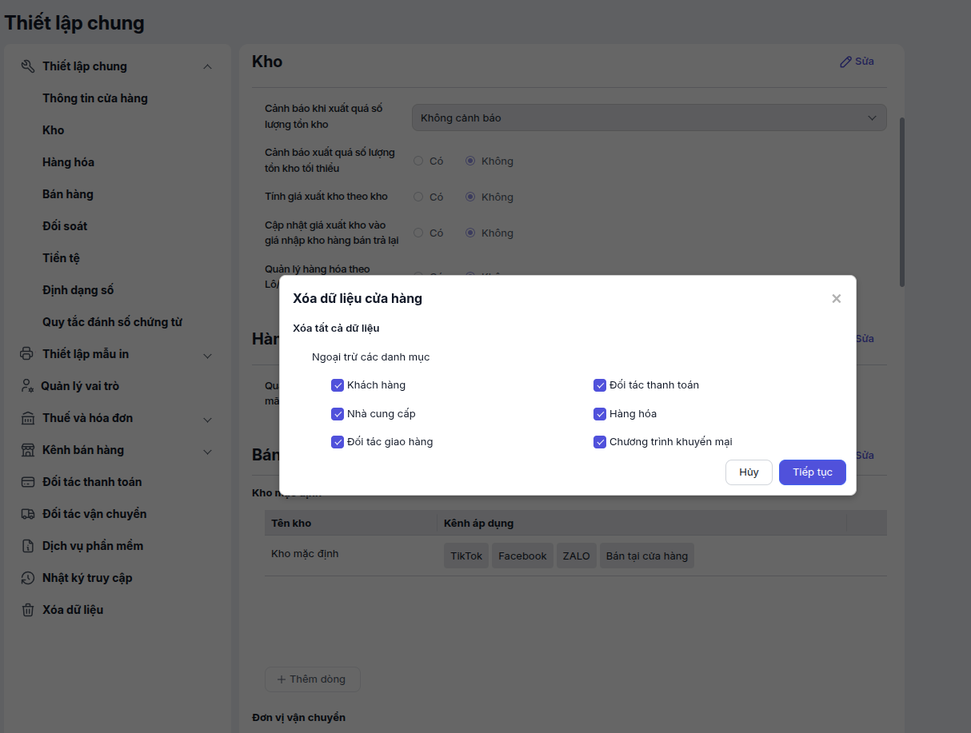Close the Xóa dữ liệu cửa hàng dialog

click(836, 299)
